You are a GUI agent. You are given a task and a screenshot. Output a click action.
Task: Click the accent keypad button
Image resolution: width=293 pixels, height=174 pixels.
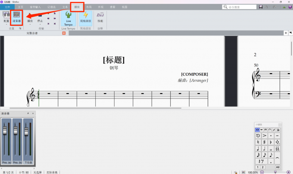coord(265,136)
